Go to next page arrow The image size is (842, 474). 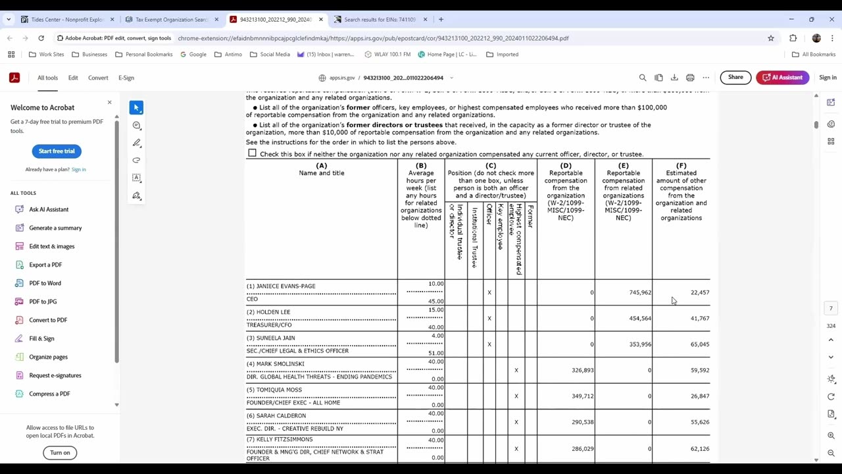tap(831, 357)
